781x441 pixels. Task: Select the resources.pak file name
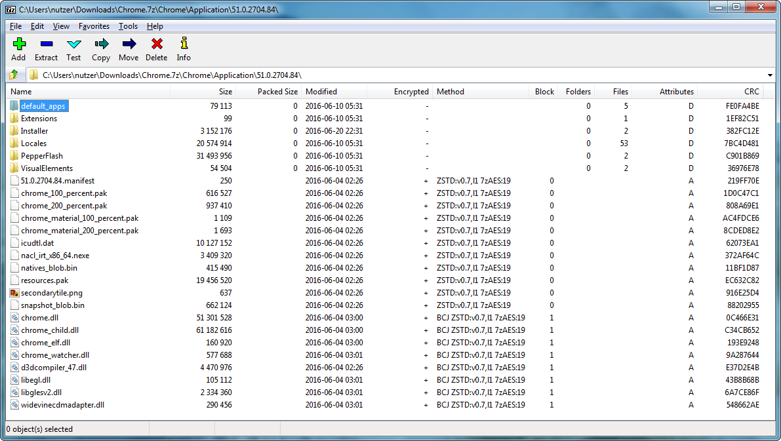[x=45, y=280]
